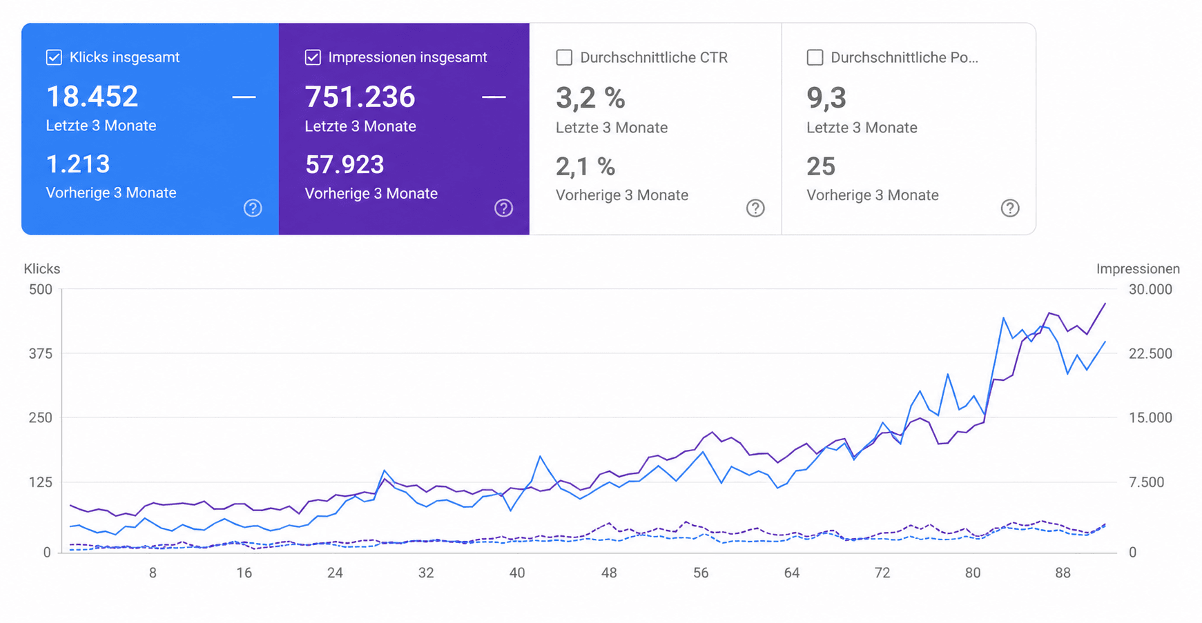Click the x-axis tick labeled 56
Image resolution: width=1202 pixels, height=623 pixels.
point(701,573)
